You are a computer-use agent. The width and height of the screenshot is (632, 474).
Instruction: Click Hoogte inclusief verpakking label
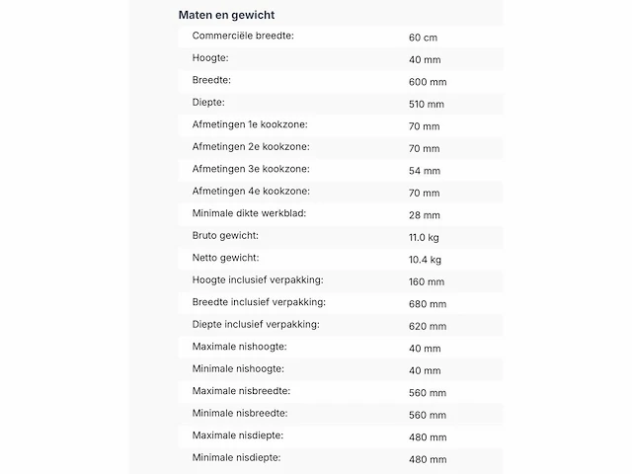coord(258,279)
